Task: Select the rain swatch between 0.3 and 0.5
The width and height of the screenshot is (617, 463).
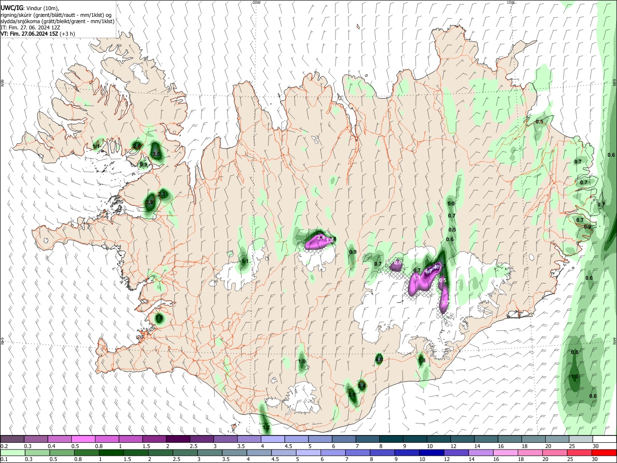Action: [x=38, y=453]
